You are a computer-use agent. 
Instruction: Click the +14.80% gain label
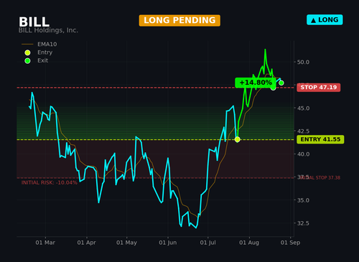[x=256, y=83]
